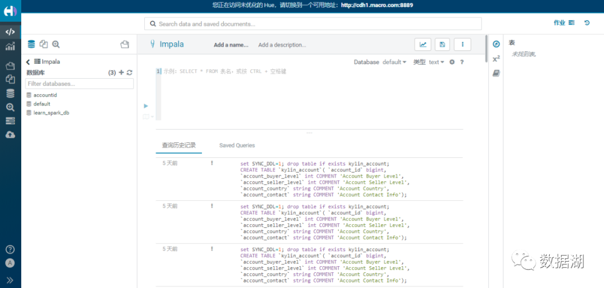This screenshot has width=604, height=288.
Task: Open the documents folder icon in assist panel
Action: point(124,44)
